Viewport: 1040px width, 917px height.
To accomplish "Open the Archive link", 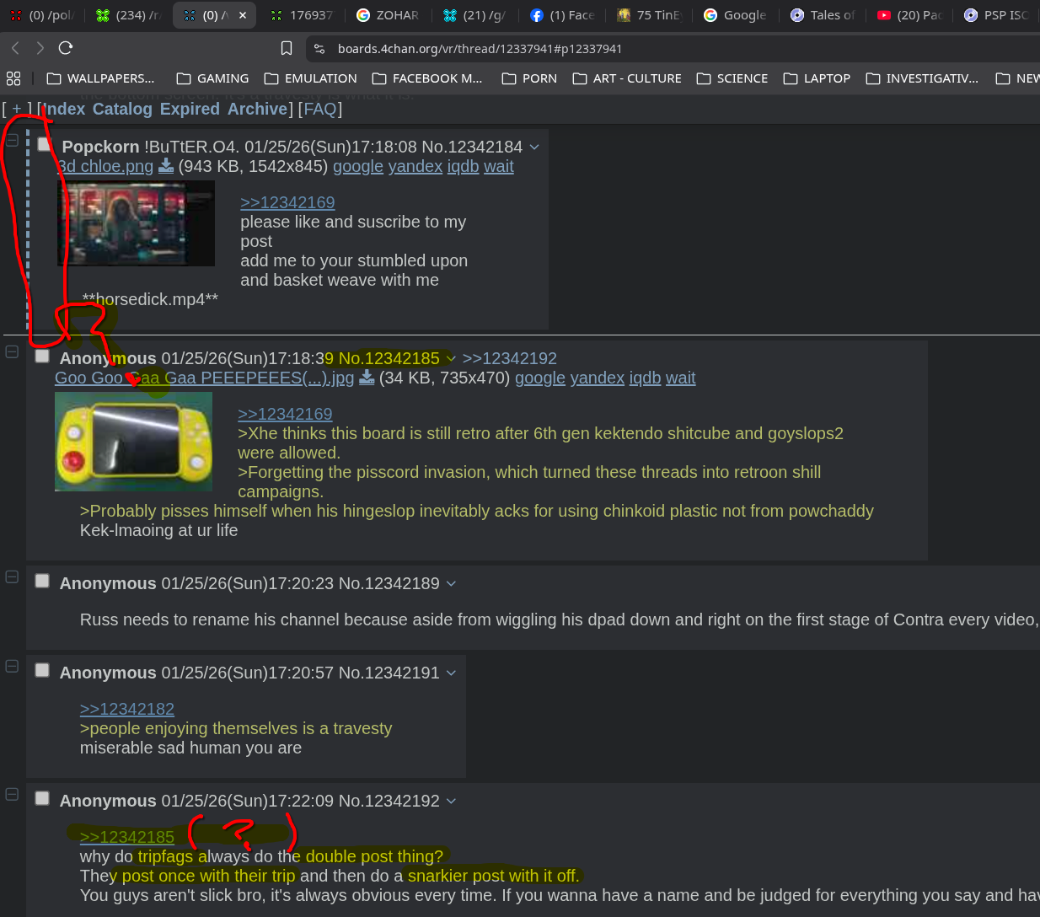I will pos(257,109).
